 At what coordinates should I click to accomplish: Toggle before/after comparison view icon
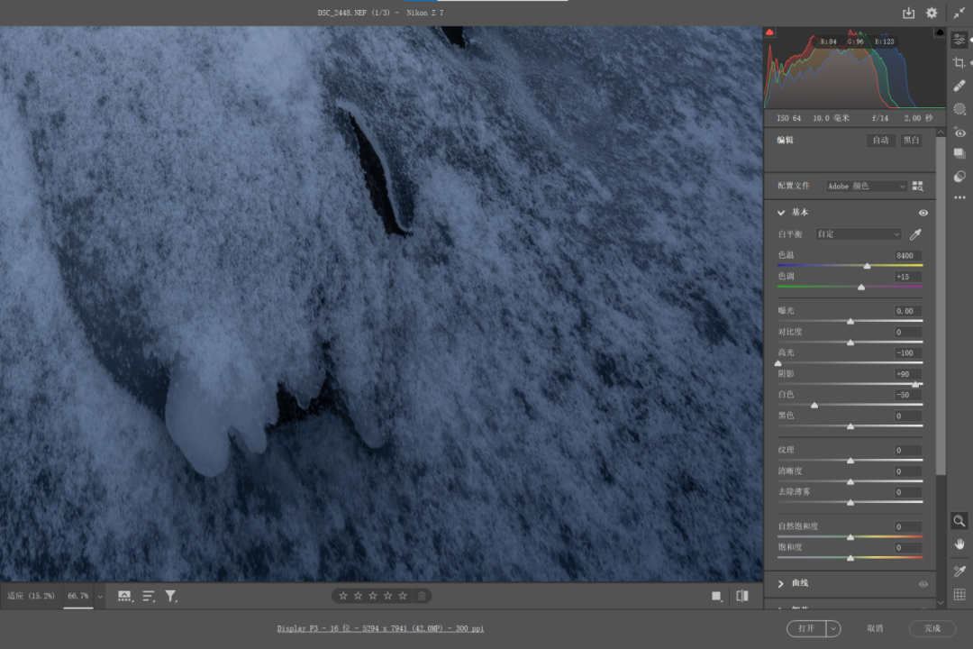click(742, 596)
